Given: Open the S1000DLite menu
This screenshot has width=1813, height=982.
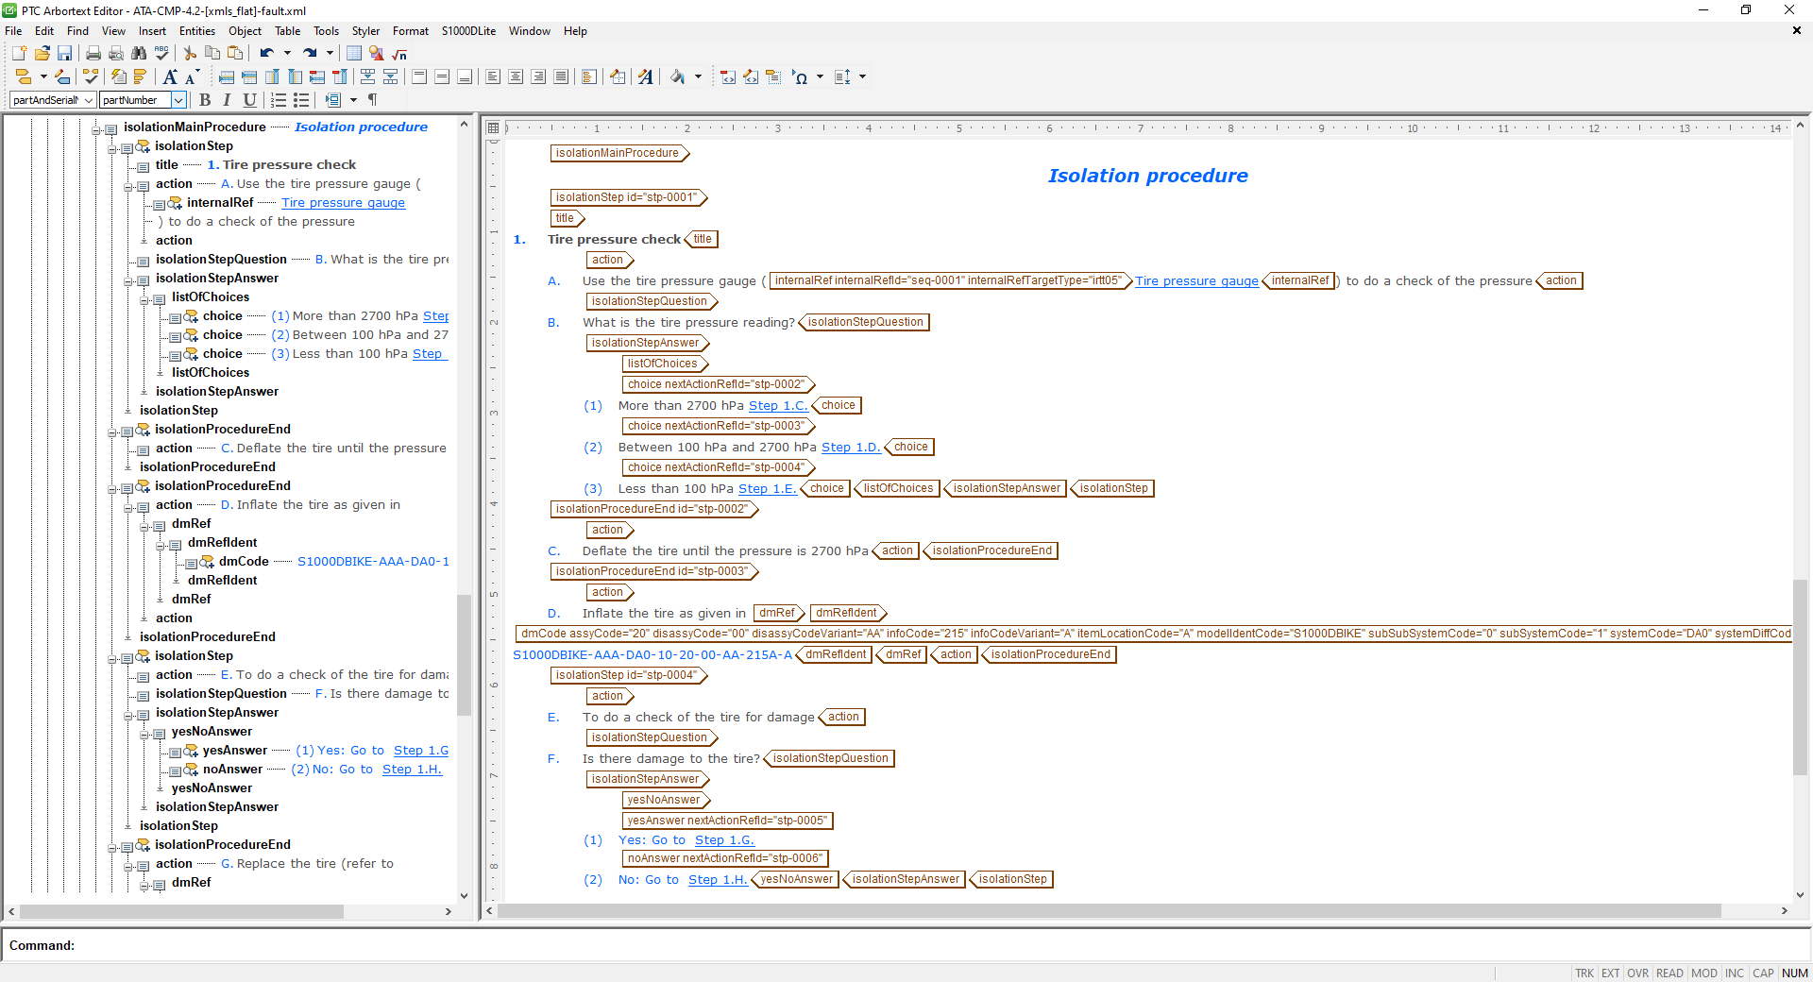Looking at the screenshot, I should (x=469, y=31).
